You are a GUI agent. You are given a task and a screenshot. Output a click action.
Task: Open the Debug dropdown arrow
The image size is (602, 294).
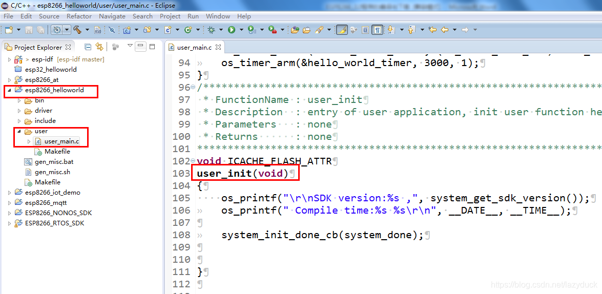(221, 30)
